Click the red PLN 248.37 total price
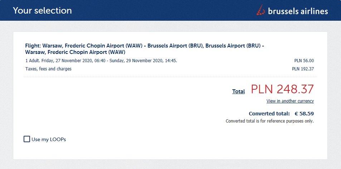The width and height of the screenshot is (341, 169). (x=282, y=89)
